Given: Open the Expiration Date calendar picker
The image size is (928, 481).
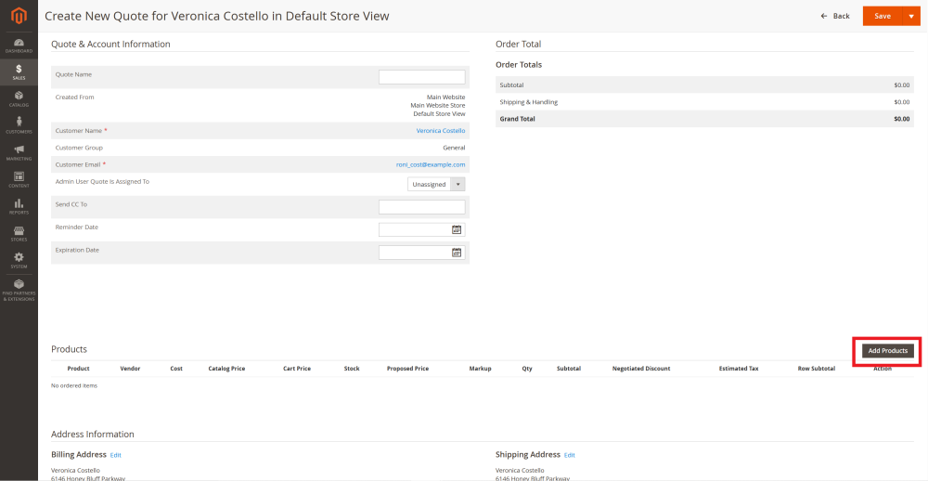Looking at the screenshot, I should click(457, 253).
